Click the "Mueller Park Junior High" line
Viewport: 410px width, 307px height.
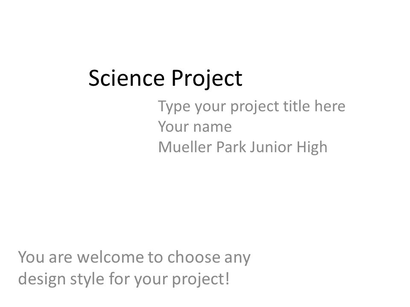pos(243,147)
